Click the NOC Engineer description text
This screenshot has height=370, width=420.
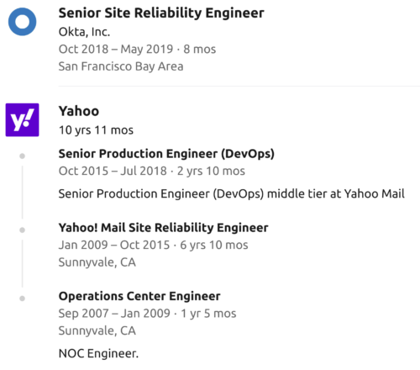click(x=98, y=353)
